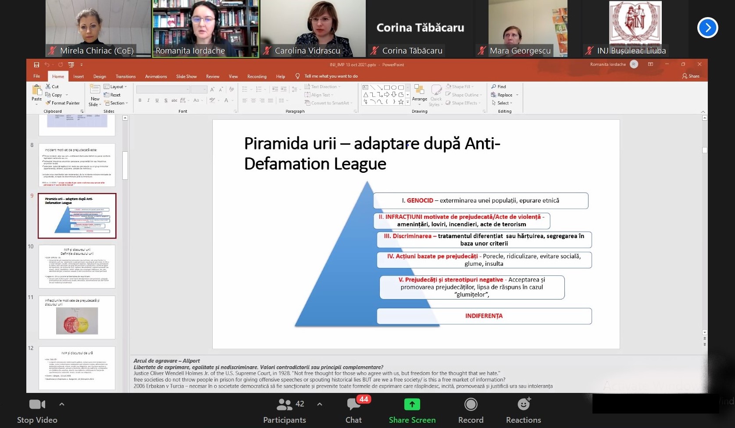Viewport: 735px width, 428px height.
Task: Open Zoom Participants panel
Action: pos(285,411)
